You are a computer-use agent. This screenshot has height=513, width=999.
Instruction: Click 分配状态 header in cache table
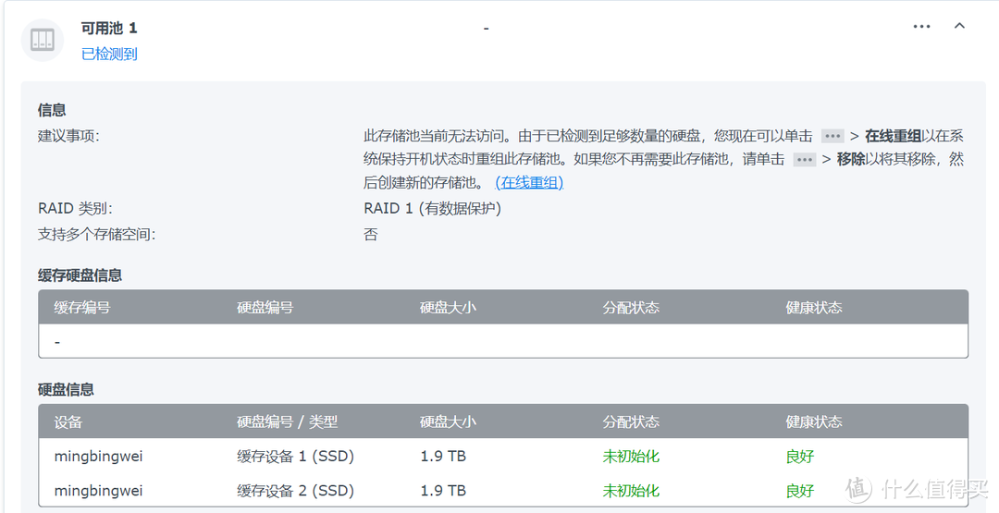pos(631,308)
